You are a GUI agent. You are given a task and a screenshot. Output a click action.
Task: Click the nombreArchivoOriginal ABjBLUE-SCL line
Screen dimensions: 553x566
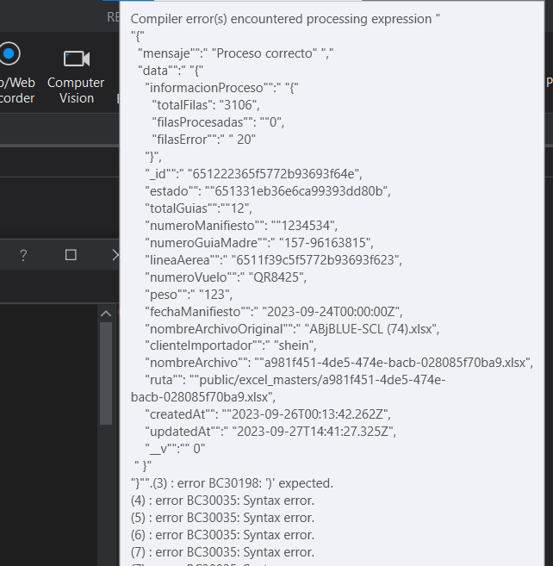point(291,328)
